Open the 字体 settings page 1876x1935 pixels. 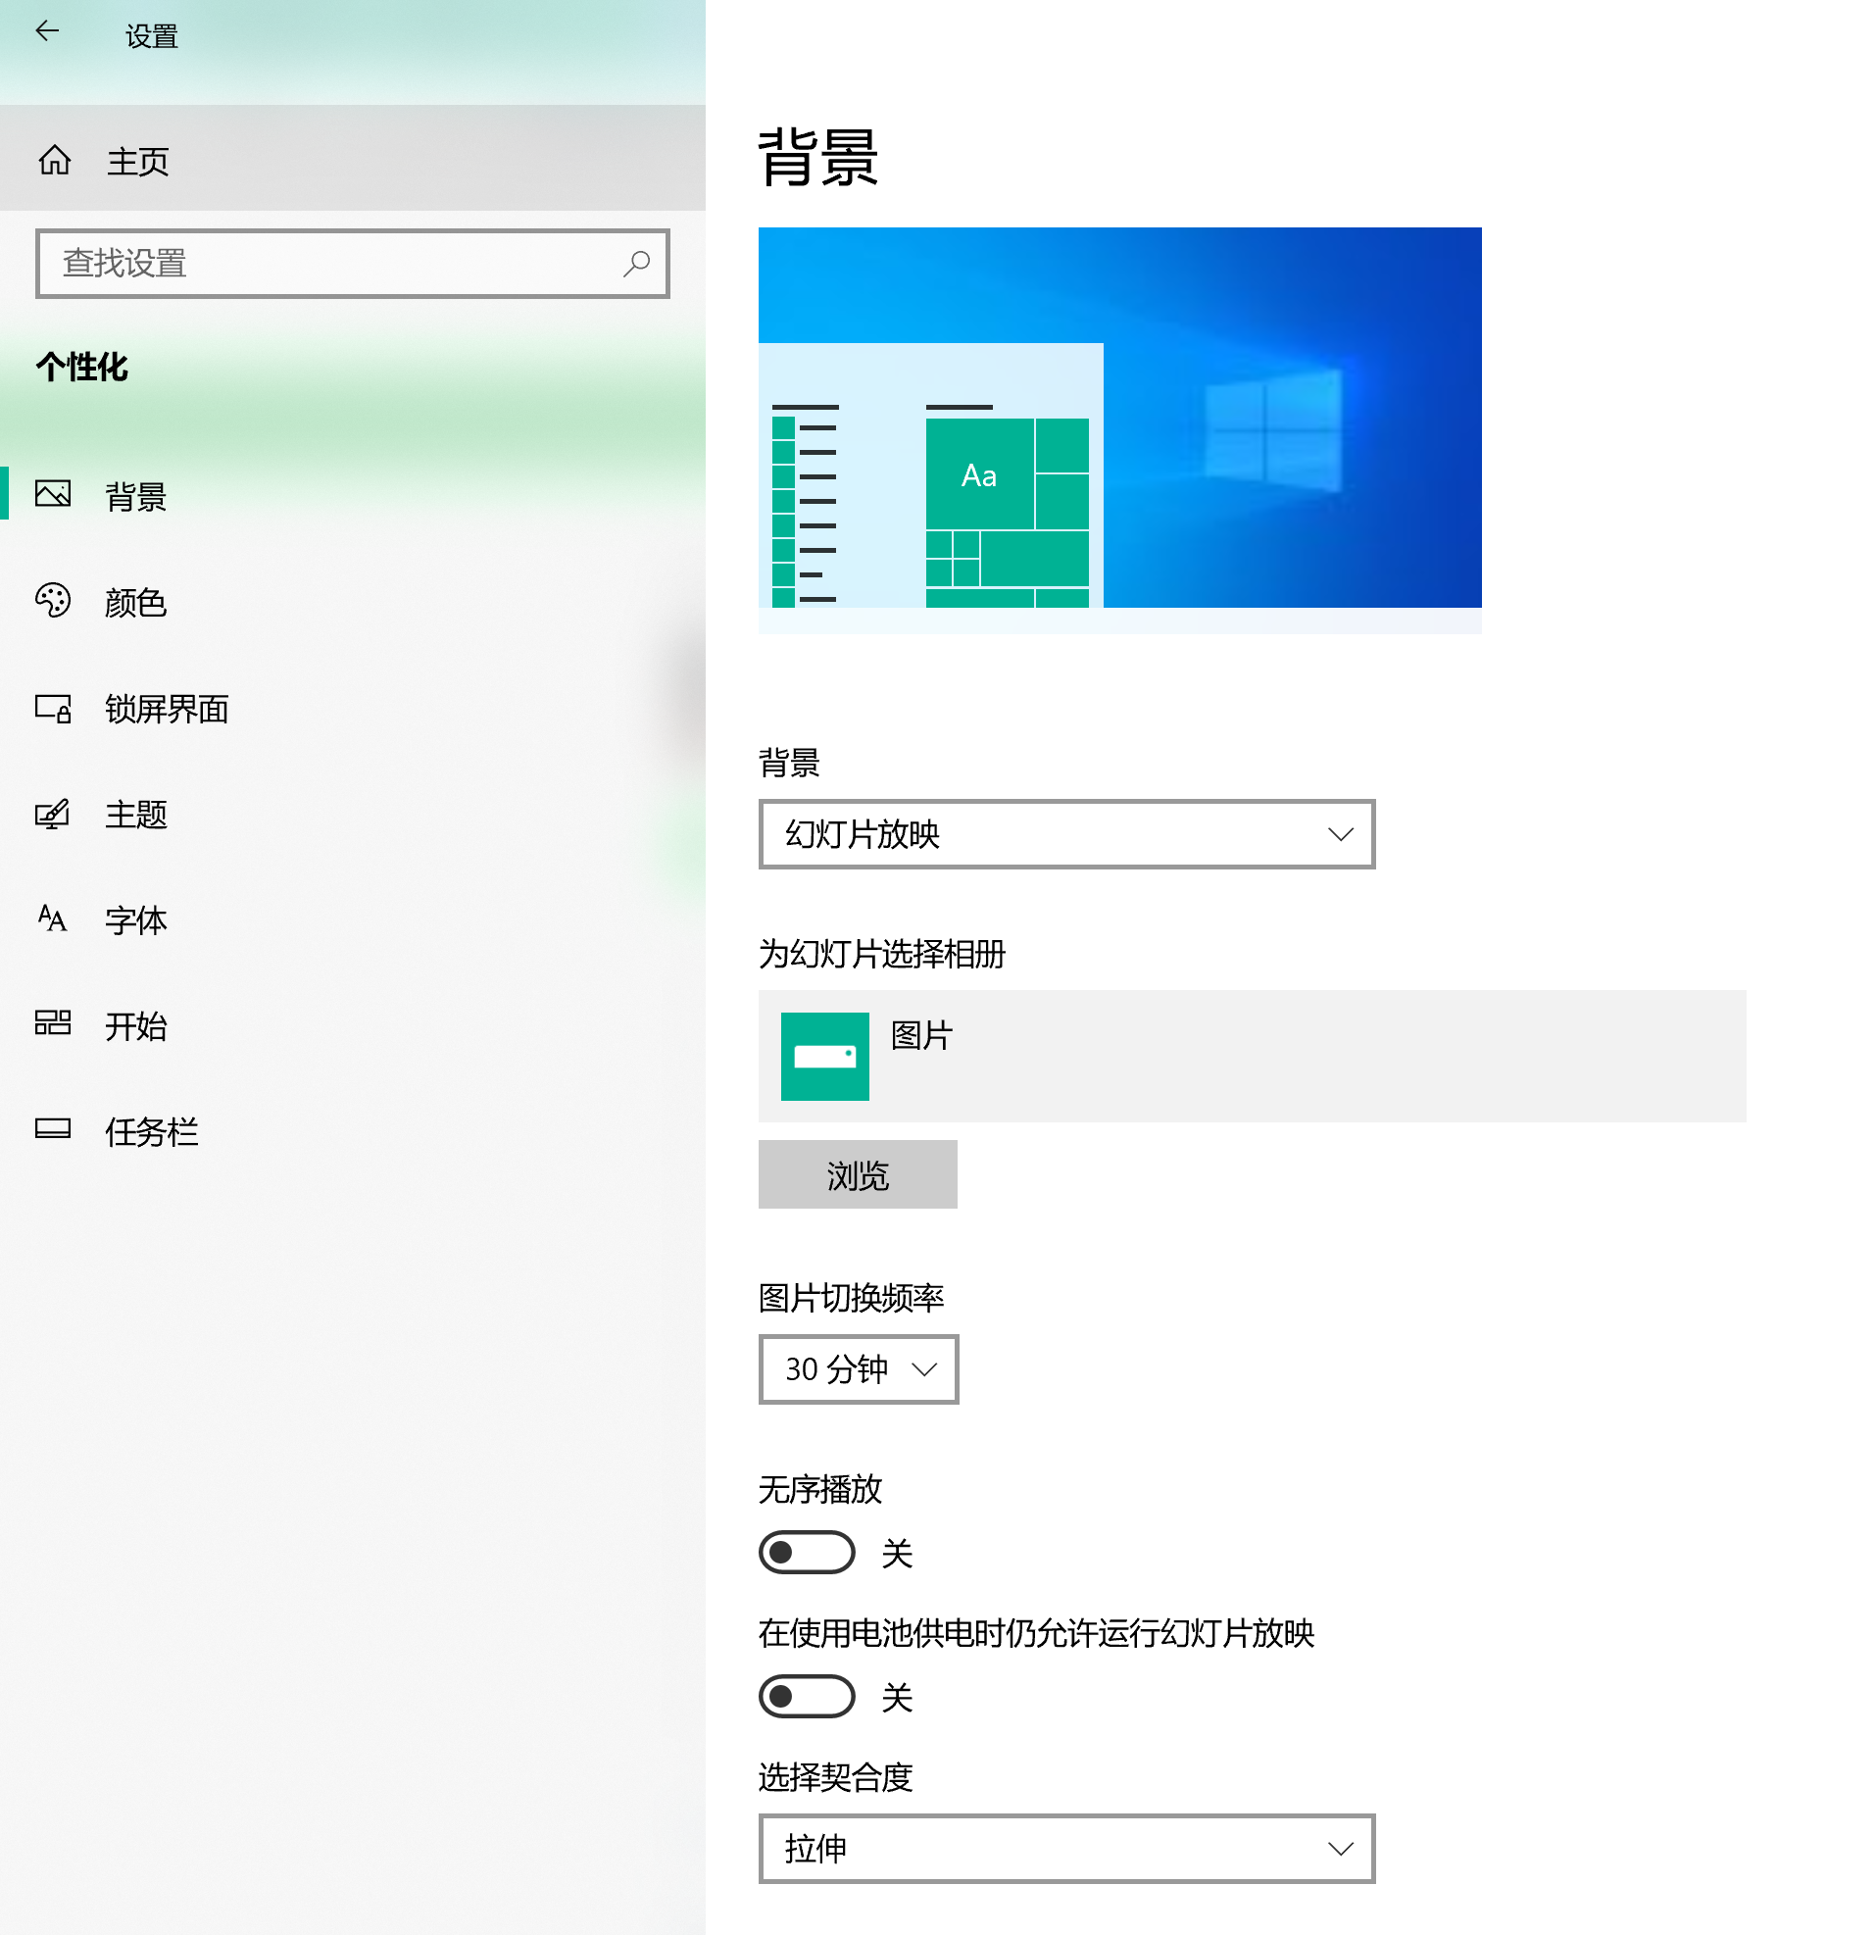(x=353, y=920)
